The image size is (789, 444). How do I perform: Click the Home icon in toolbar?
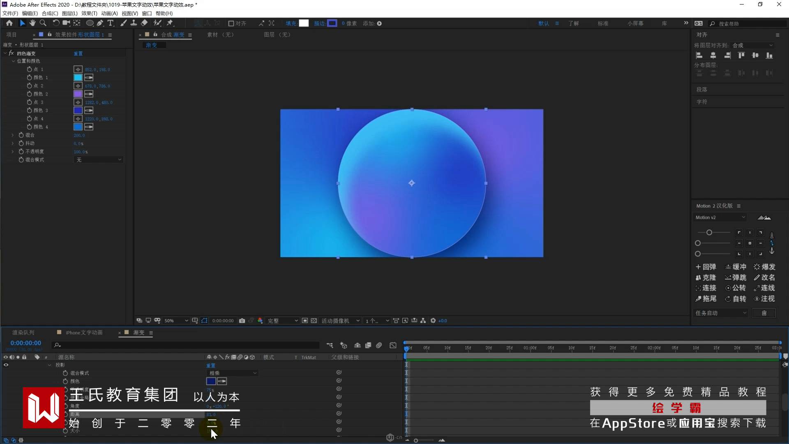point(9,23)
